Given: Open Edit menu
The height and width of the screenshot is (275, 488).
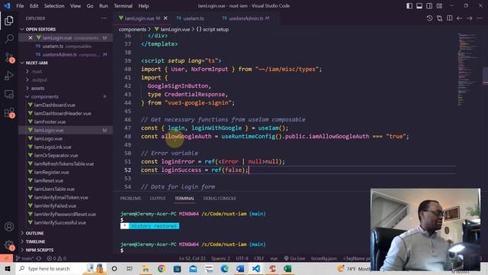Looking at the screenshot, I should (34, 6).
